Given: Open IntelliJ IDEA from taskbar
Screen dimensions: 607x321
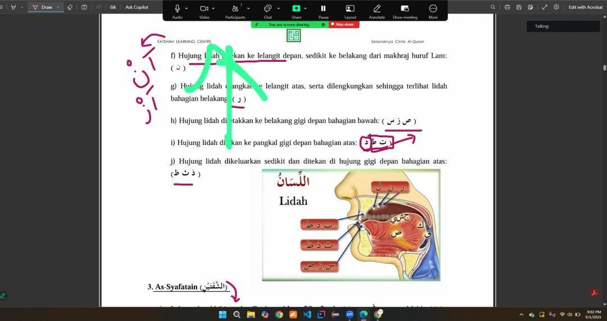Looking at the screenshot, I should [x=321, y=314].
